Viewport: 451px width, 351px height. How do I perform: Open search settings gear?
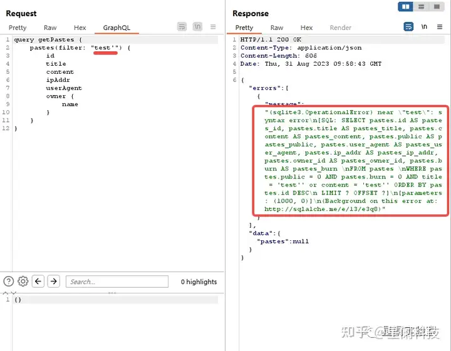pyautogui.click(x=23, y=281)
